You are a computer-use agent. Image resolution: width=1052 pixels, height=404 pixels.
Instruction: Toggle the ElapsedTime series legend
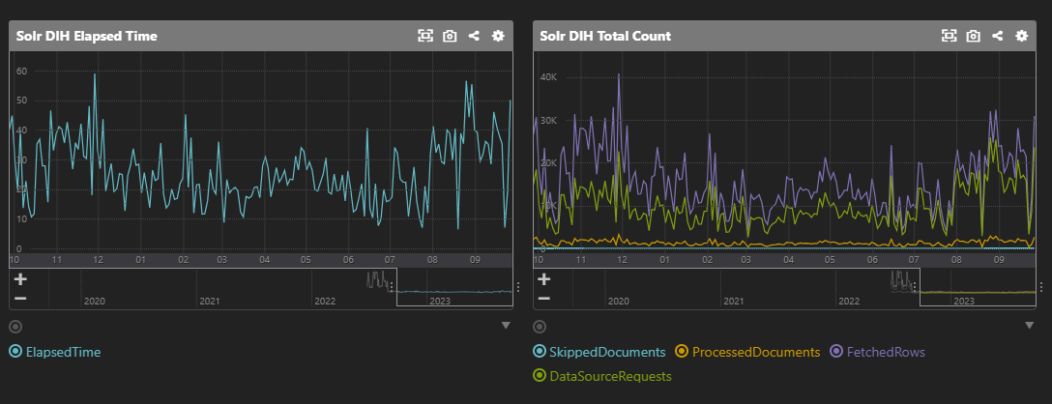pos(55,352)
